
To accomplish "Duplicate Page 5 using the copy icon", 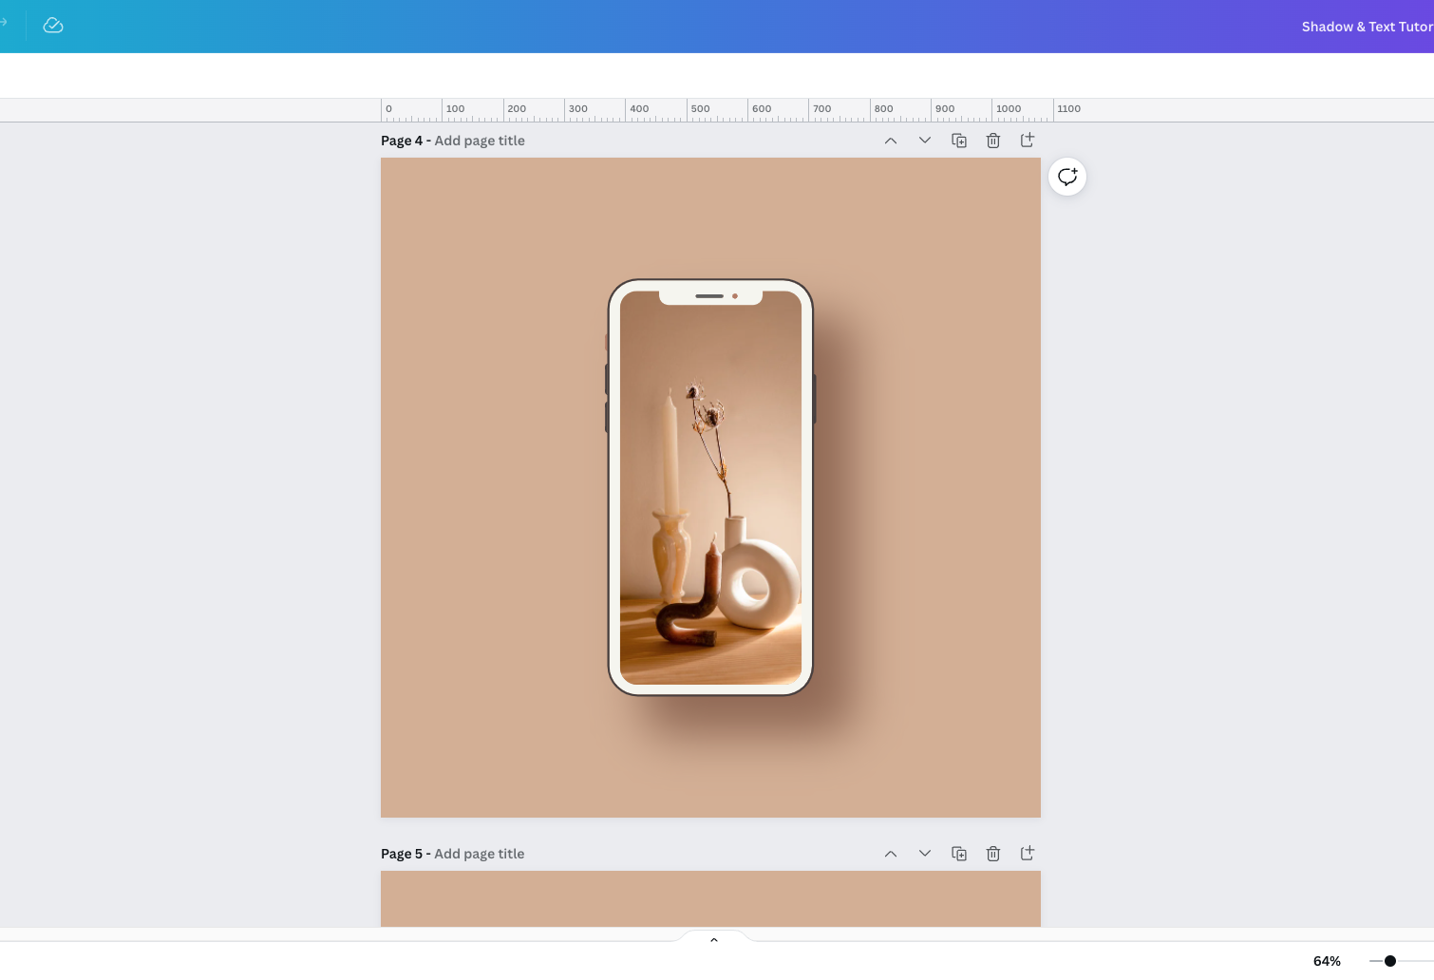I will tap(959, 853).
